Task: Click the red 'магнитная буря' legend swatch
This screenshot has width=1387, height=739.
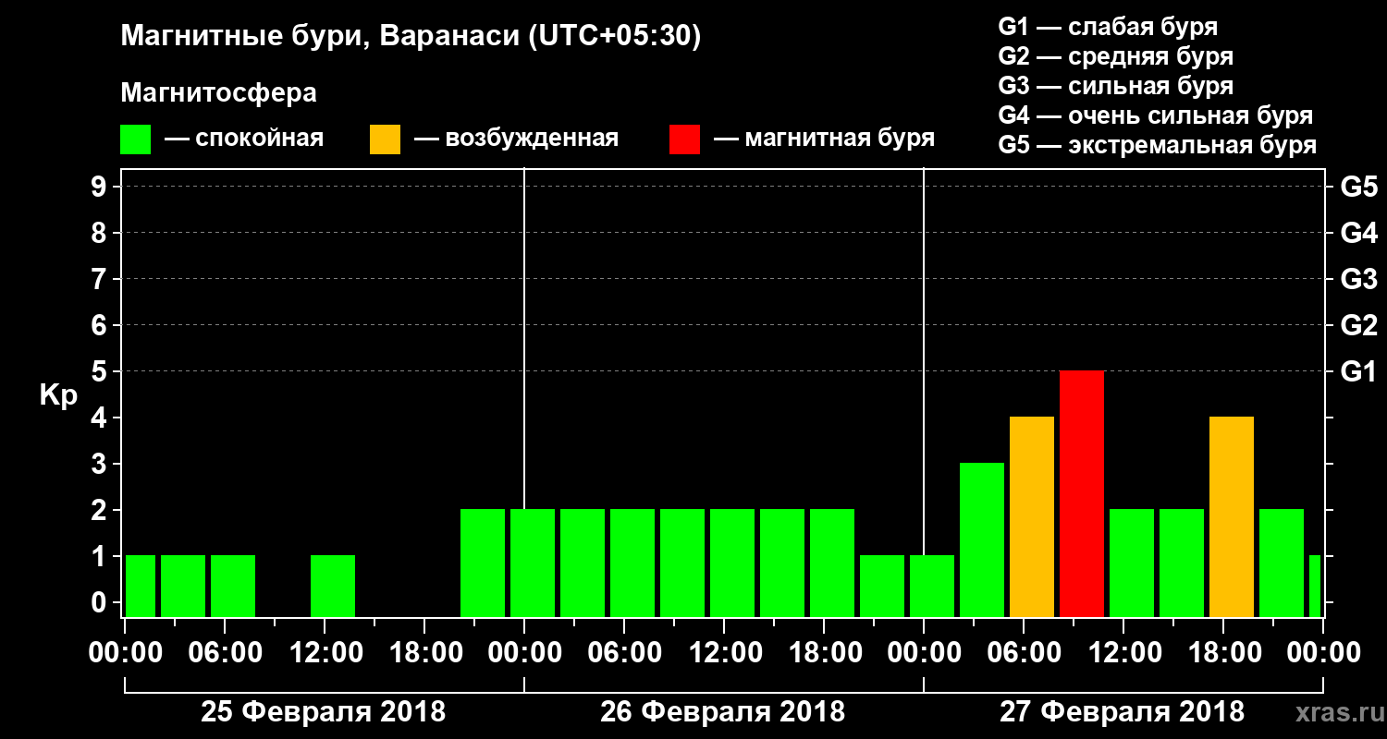Action: point(684,139)
